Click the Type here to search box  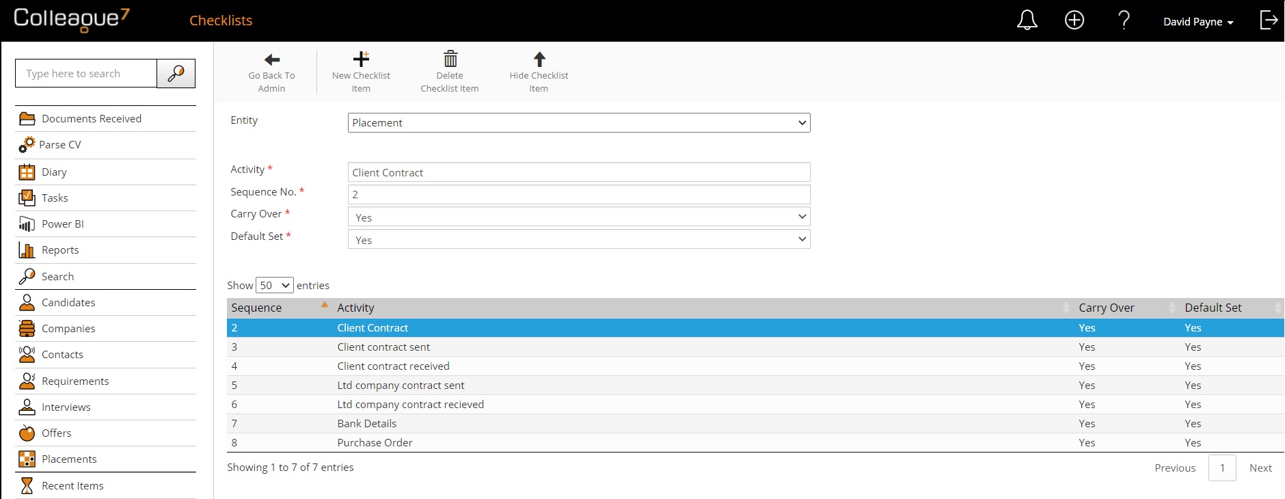pos(86,73)
